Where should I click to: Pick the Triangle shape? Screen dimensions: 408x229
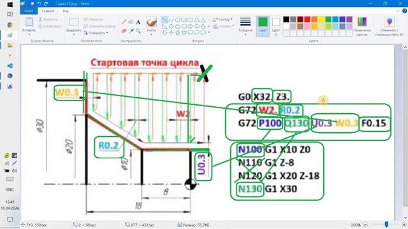[x=203, y=20]
